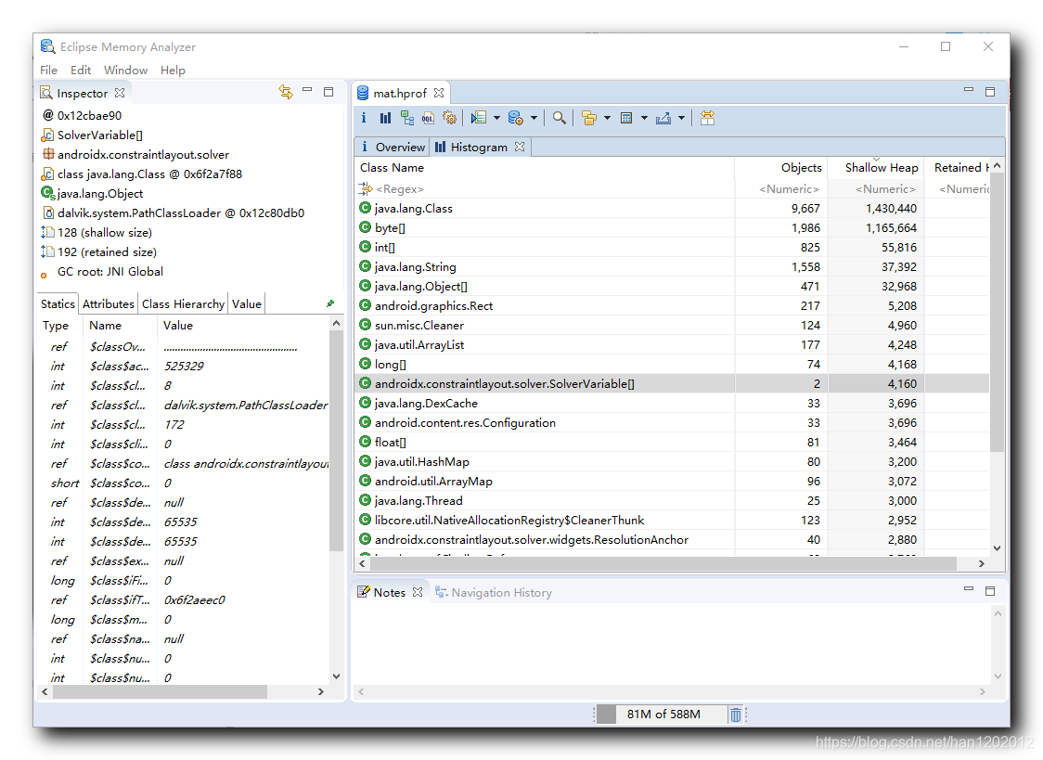Open the Calculate Retained Size dropdown arrow
Image resolution: width=1043 pixels, height=760 pixels.
pos(644,119)
